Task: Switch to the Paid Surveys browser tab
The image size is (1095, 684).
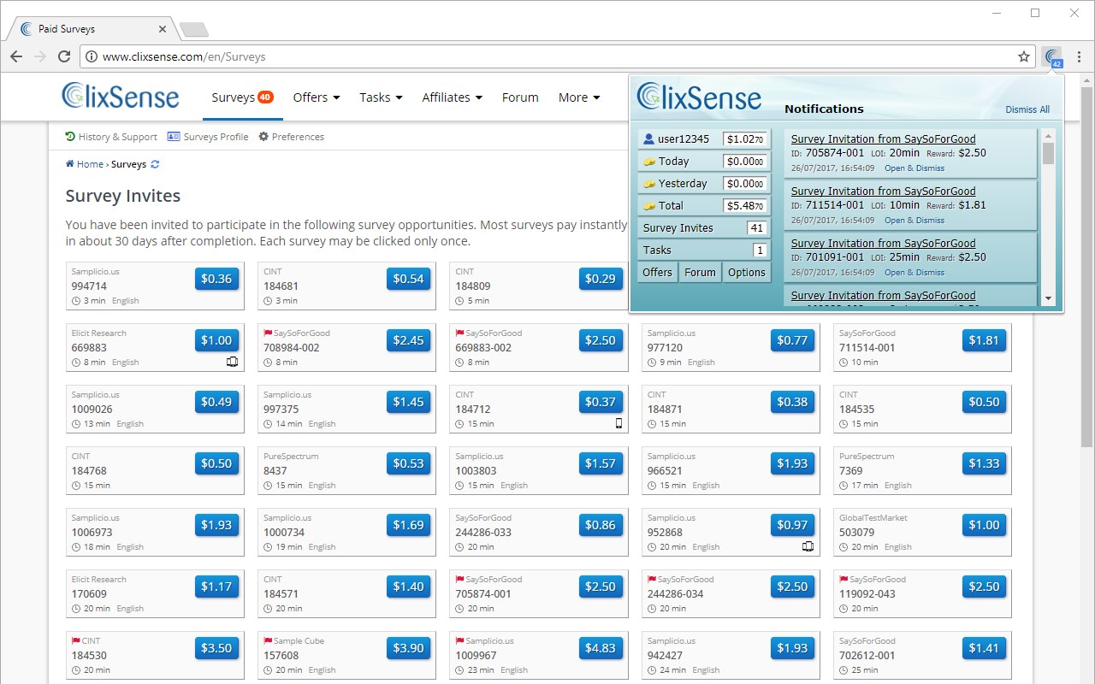Action: tap(92, 29)
